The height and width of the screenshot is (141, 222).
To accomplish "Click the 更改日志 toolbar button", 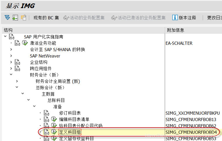I will point(214,18).
